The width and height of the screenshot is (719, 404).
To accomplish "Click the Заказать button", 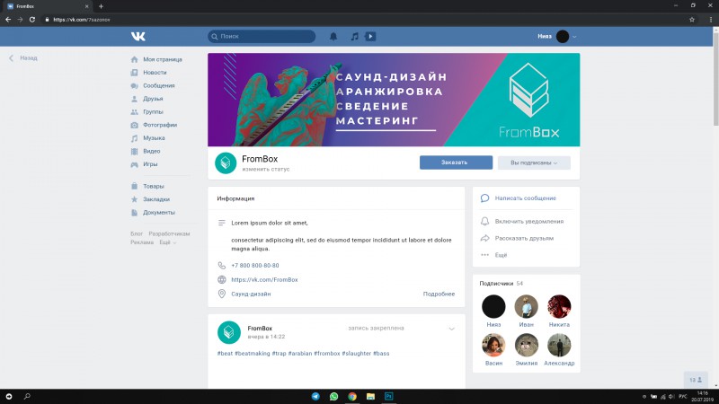I will [x=456, y=162].
